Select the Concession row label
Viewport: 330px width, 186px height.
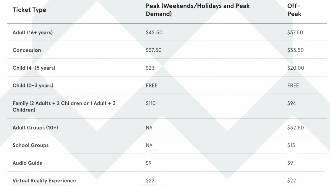27,50
